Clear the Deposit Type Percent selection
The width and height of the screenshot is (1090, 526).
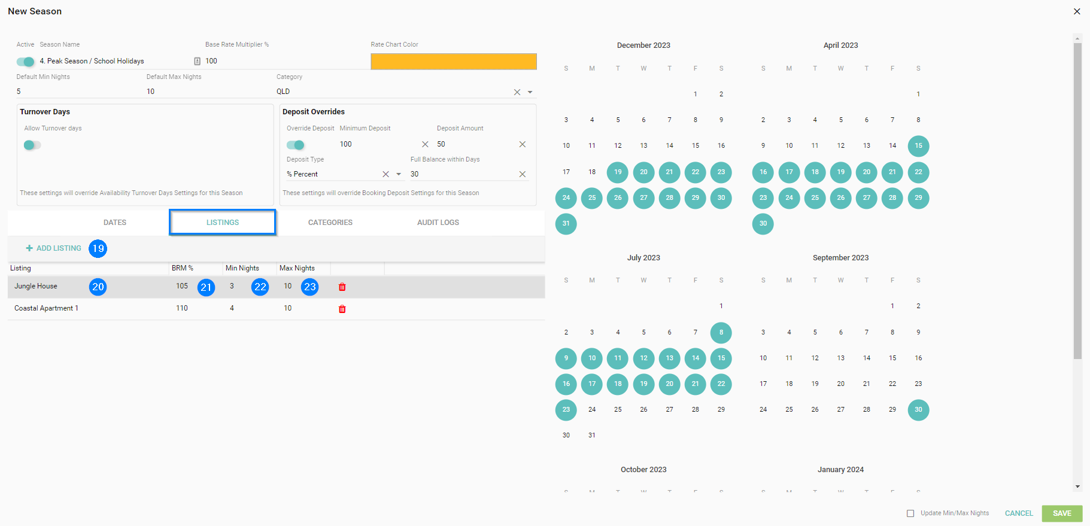385,174
